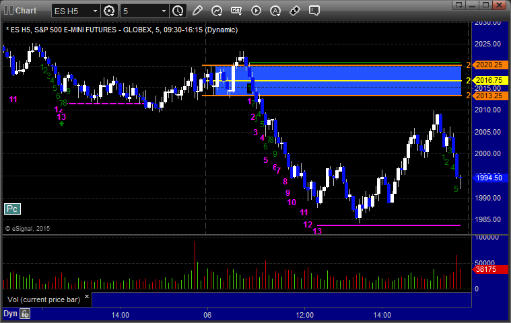The image size is (511, 323).
Task: Close the chart window
Action: pos(499,5)
